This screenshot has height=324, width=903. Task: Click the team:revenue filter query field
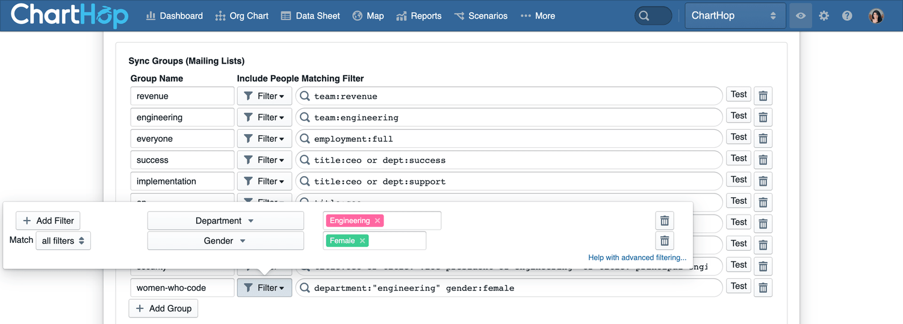point(509,96)
